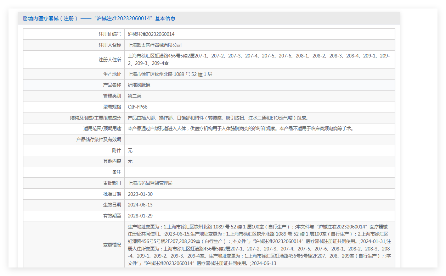Click the document icon in the header
The height and width of the screenshot is (276, 446).
click(x=25, y=18)
